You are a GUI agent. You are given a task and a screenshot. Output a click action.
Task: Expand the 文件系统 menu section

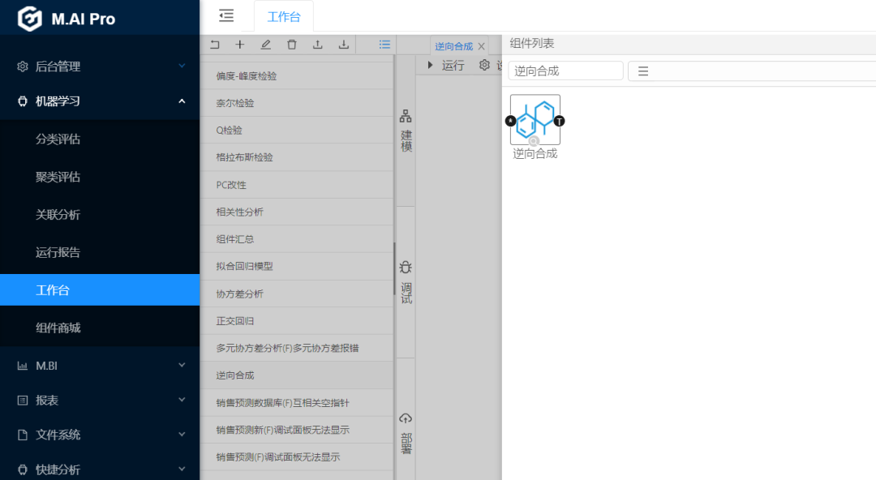[182, 435]
